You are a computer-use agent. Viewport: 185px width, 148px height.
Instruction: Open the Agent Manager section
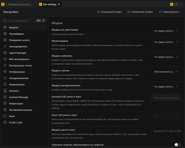coord(24,53)
